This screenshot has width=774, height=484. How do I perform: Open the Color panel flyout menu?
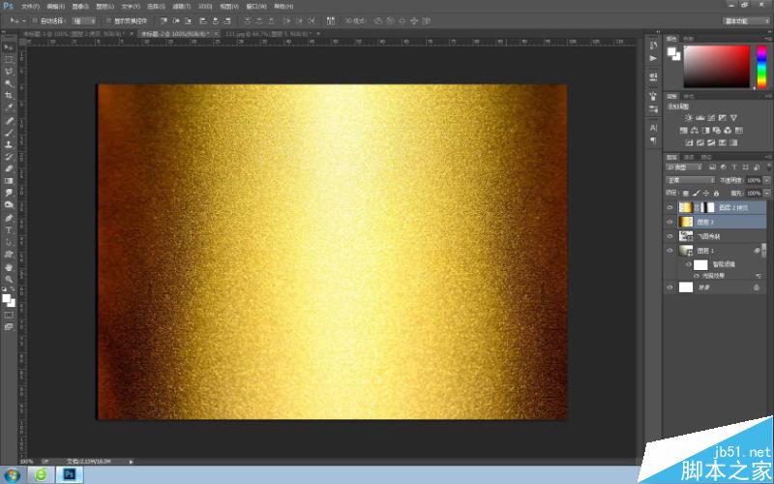tap(769, 39)
